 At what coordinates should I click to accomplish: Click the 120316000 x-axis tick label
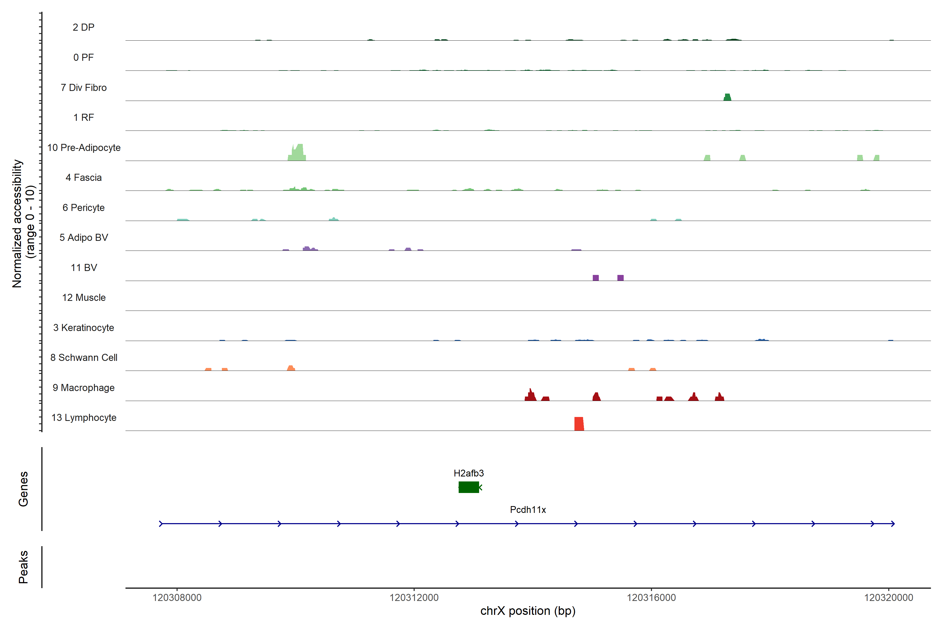point(651,597)
